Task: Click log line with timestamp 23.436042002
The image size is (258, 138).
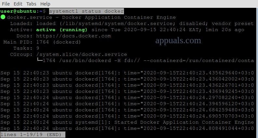Action: click(127, 79)
